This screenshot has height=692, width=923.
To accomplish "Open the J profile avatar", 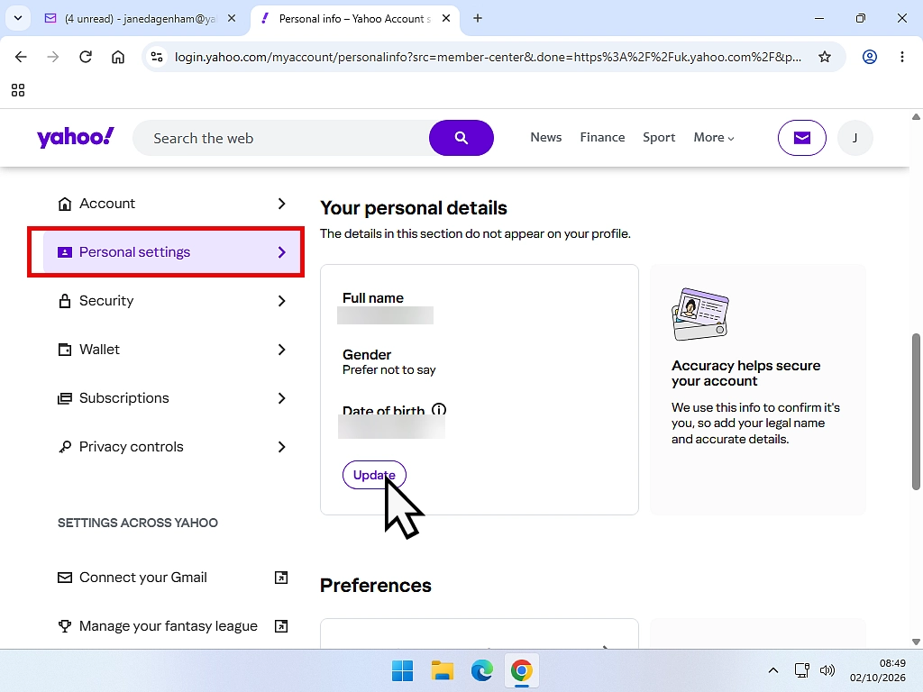I will click(854, 138).
